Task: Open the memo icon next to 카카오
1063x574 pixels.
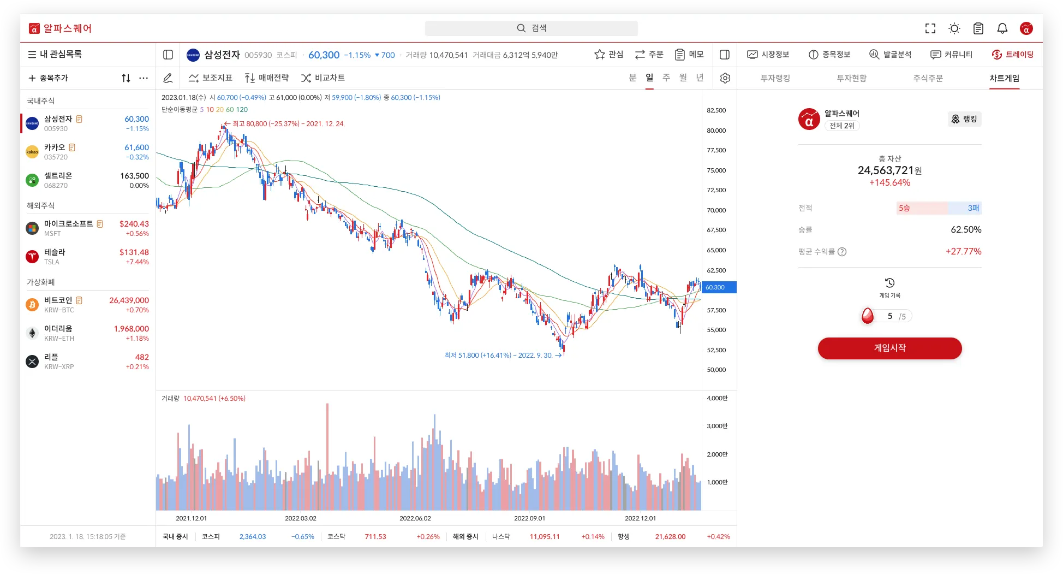Action: pyautogui.click(x=72, y=147)
